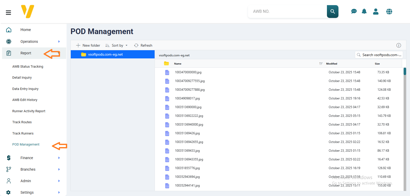Expand the Operations menu arrow
Viewport: 410px width, 196px height.
click(x=59, y=42)
